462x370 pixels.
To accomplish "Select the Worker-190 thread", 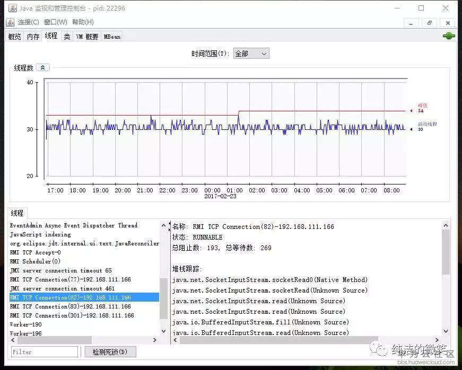I will point(84,324).
